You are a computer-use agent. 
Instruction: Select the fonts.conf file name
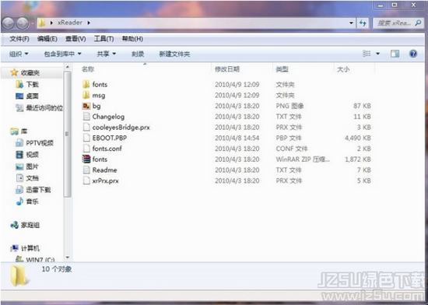click(x=107, y=149)
